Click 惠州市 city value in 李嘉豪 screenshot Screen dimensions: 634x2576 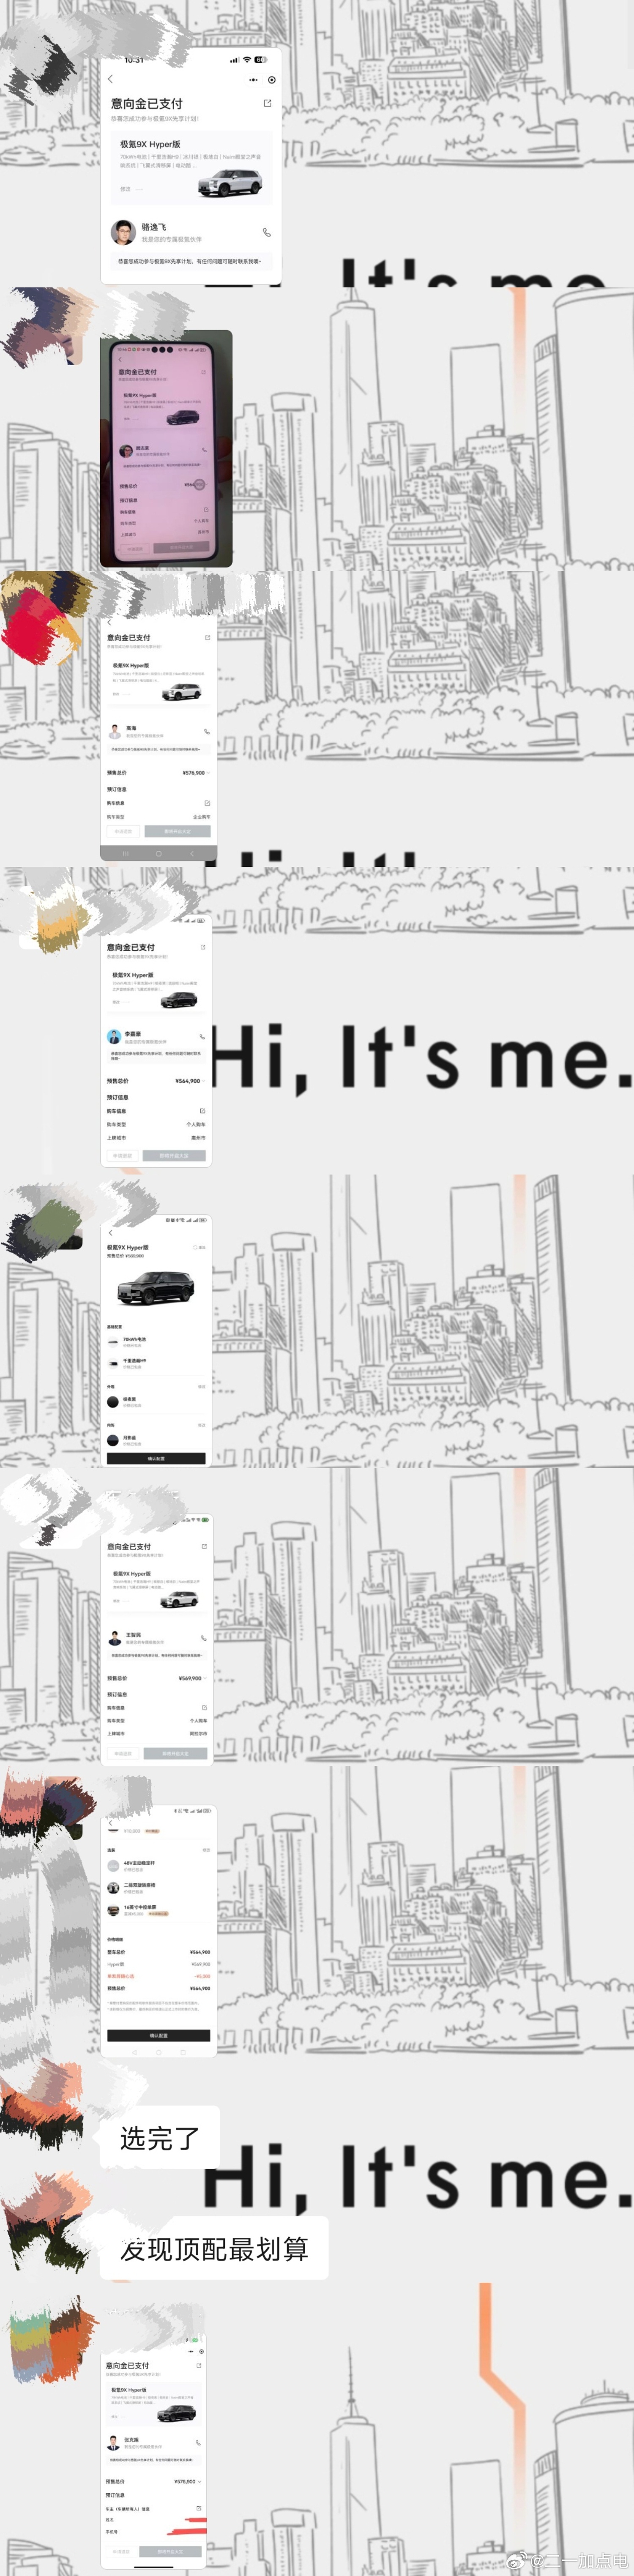pyautogui.click(x=198, y=1138)
